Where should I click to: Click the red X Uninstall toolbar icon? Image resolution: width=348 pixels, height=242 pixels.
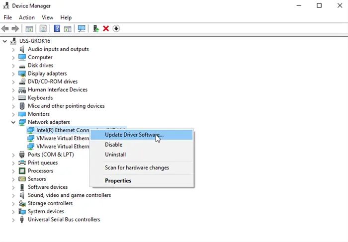pos(106,29)
